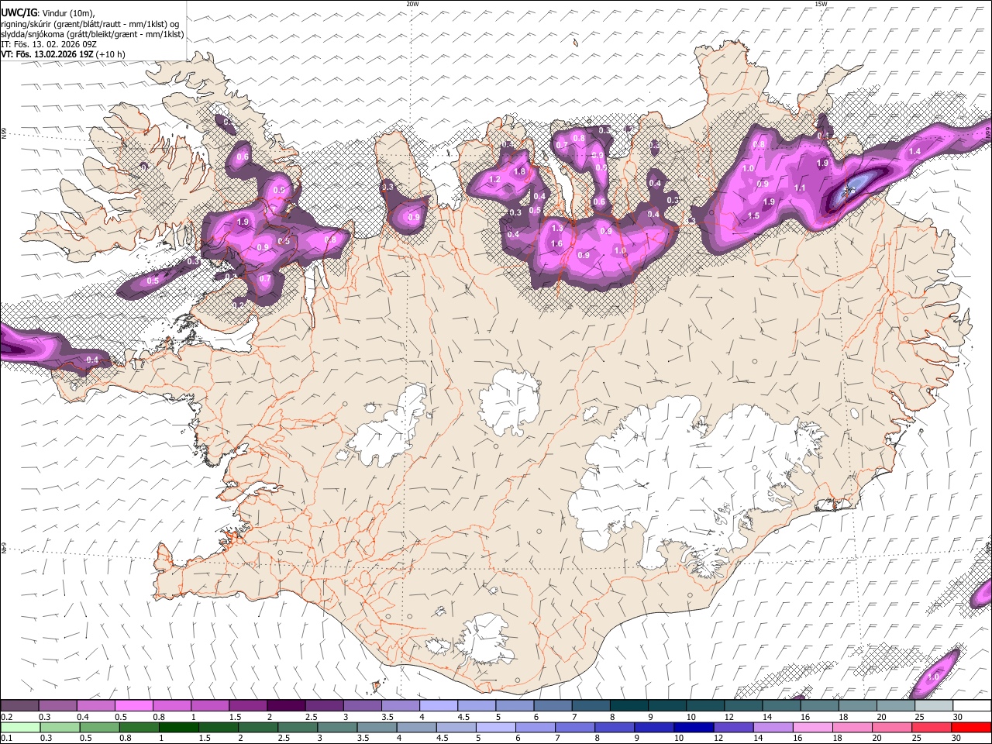Click the pale green 0.1 swatch in the rain legend
Image resolution: width=992 pixels, height=744 pixels.
[x=20, y=727]
